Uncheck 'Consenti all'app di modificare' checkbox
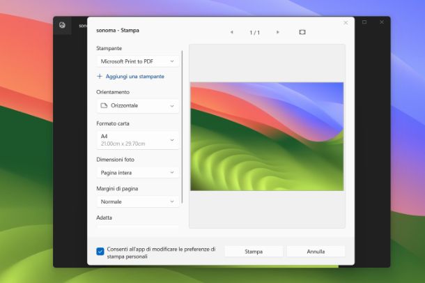Screen dimensions: 425x283 point(100,252)
